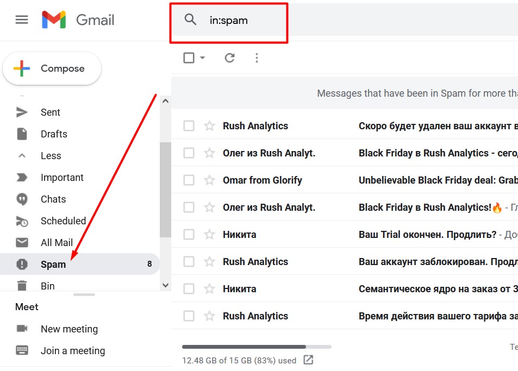Collapse the label list with Less chevron

click(x=22, y=155)
